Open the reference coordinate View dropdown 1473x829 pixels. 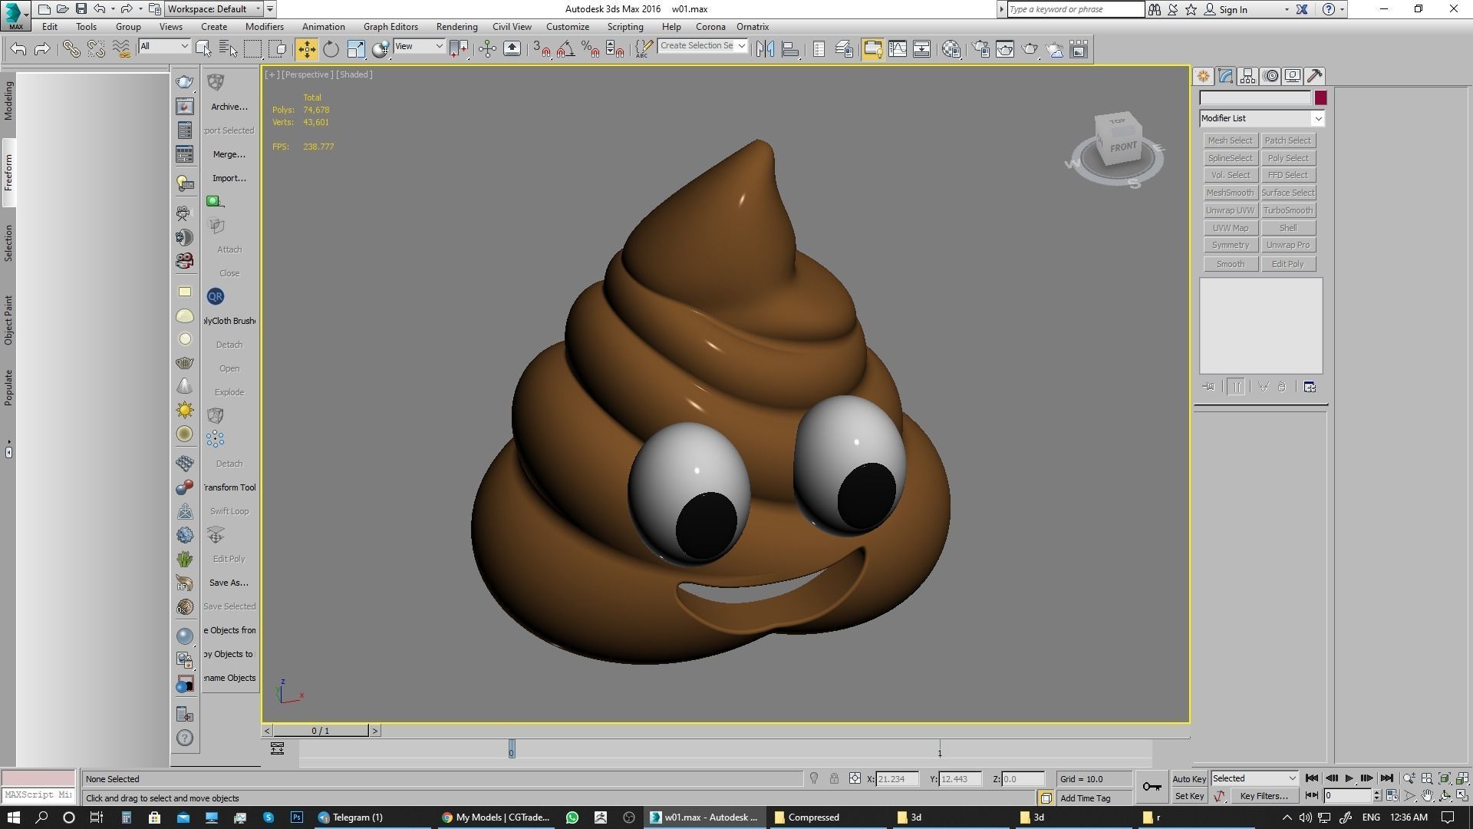(419, 46)
